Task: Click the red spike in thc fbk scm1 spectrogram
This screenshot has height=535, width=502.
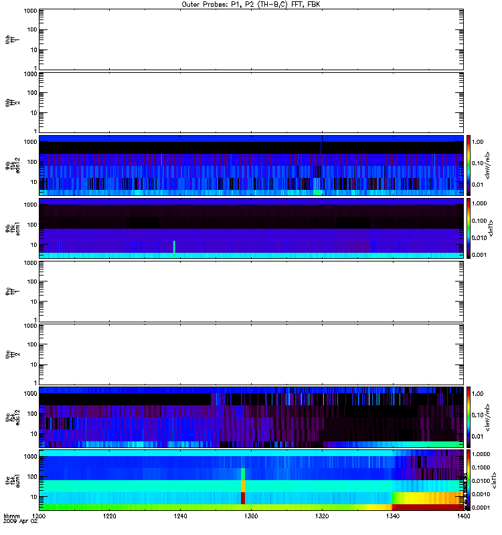Action: tap(243, 498)
